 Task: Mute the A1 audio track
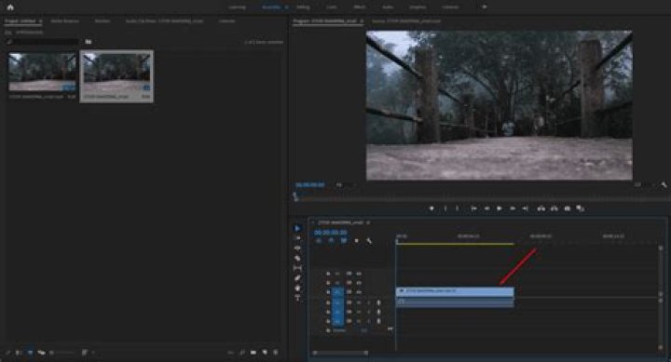tap(359, 302)
